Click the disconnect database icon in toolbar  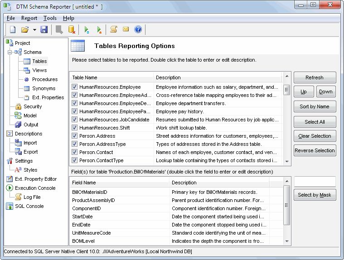(x=72, y=29)
